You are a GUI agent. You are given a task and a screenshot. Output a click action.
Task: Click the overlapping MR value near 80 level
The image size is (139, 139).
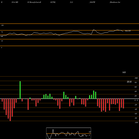(129, 82)
